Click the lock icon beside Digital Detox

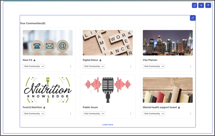[x=100, y=60]
